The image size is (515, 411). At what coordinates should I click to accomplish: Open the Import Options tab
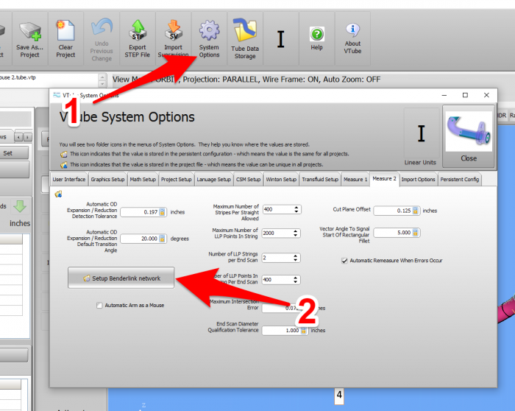click(x=418, y=180)
